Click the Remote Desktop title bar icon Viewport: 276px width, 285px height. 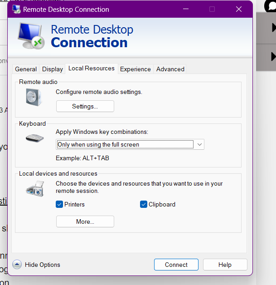tap(17, 9)
